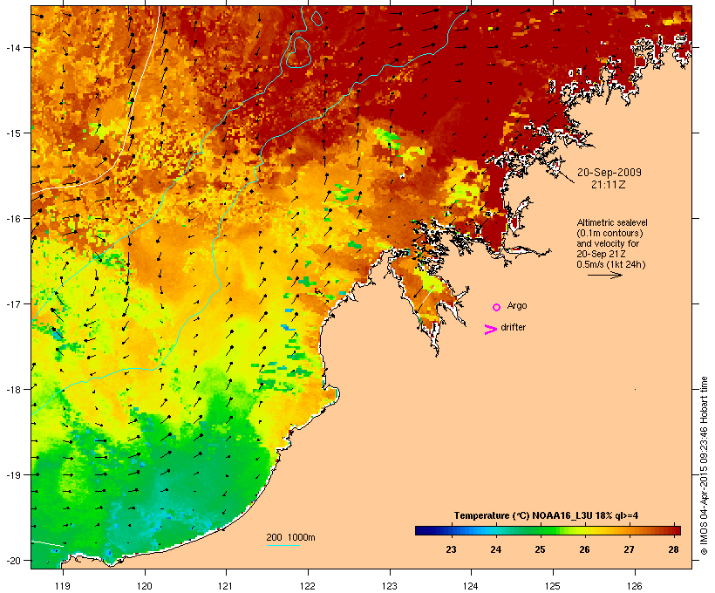Click the 'Argo' legend label

tap(517, 306)
